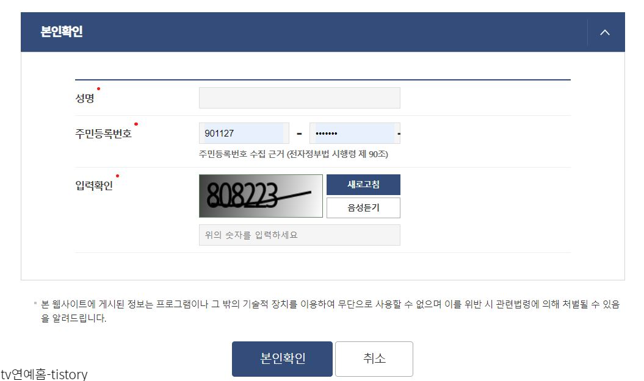Viewport: 644px width, 381px height.
Task: Click the dash separator between resident number fields
Action: [x=299, y=134]
